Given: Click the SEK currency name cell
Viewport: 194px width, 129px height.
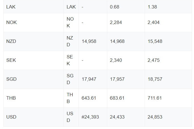Looking at the screenshot, I should [33, 60].
